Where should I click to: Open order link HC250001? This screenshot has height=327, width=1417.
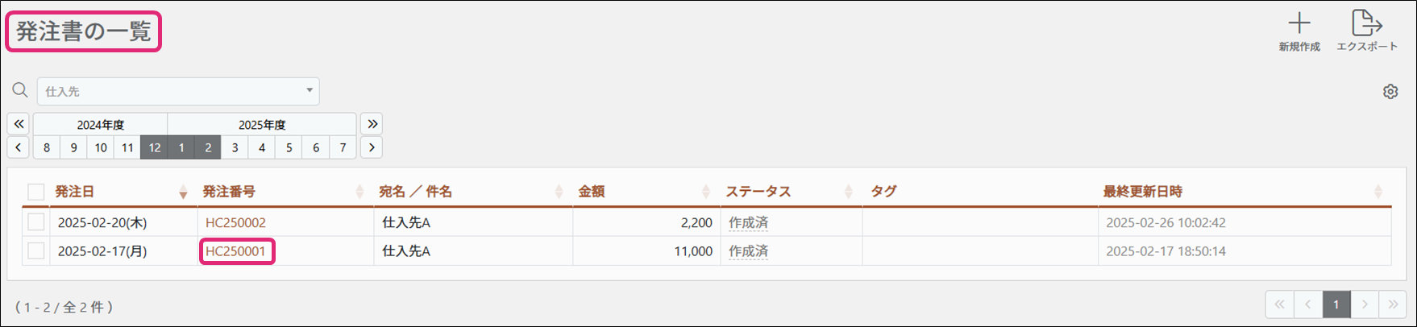coord(235,251)
